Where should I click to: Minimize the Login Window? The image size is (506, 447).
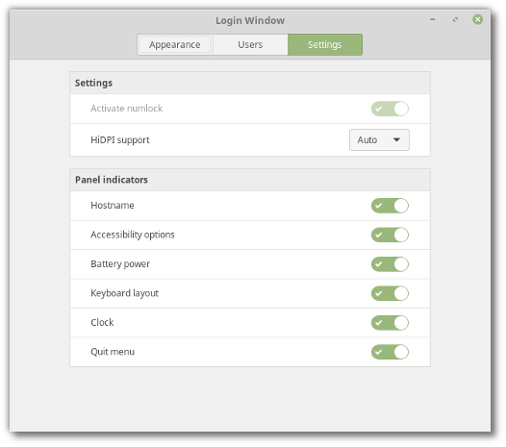coord(433,19)
